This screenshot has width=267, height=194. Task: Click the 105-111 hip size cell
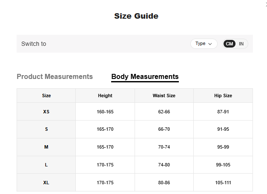(x=223, y=183)
